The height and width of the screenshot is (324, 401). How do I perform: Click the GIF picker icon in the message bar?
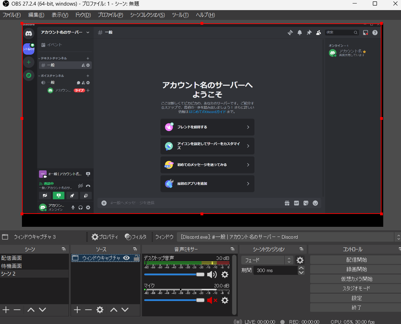tap(296, 203)
